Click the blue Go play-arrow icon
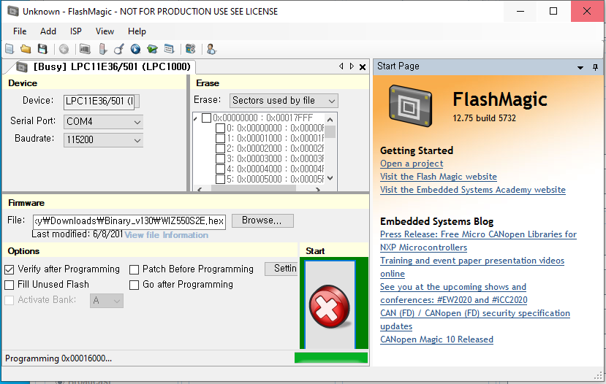This screenshot has width=606, height=384. tap(135, 49)
